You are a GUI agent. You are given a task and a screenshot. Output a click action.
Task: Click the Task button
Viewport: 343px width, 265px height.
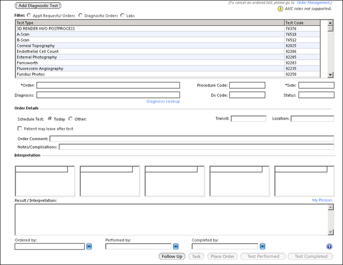pyautogui.click(x=196, y=256)
